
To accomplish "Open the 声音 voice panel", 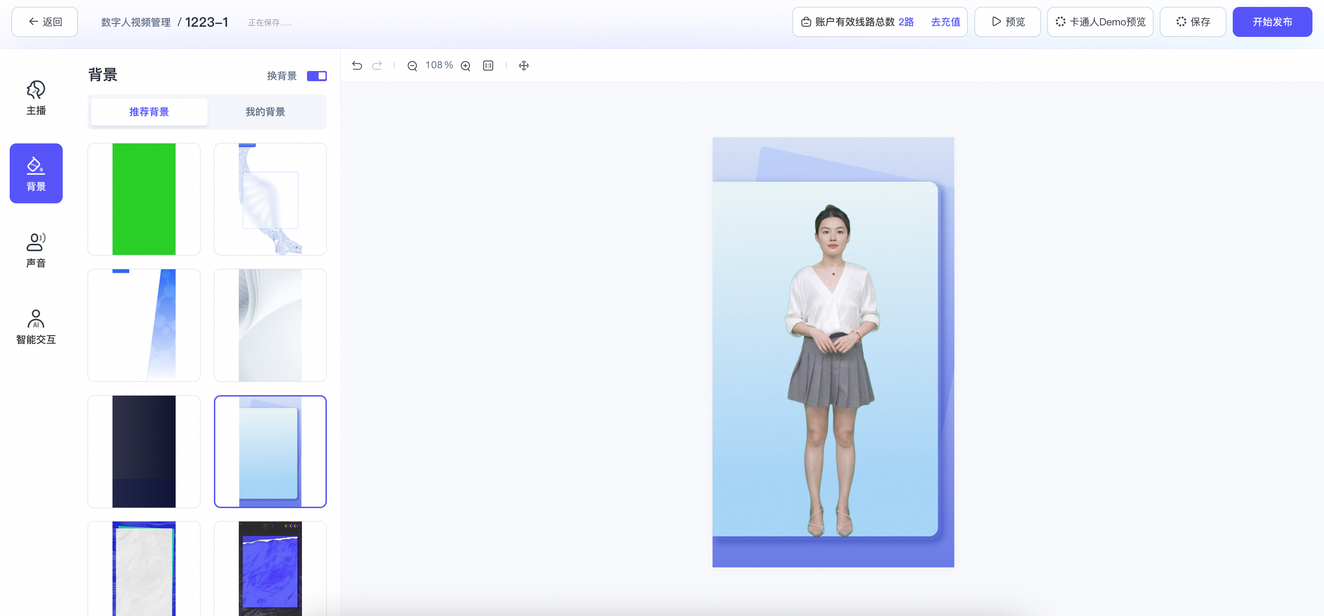I will click(36, 250).
